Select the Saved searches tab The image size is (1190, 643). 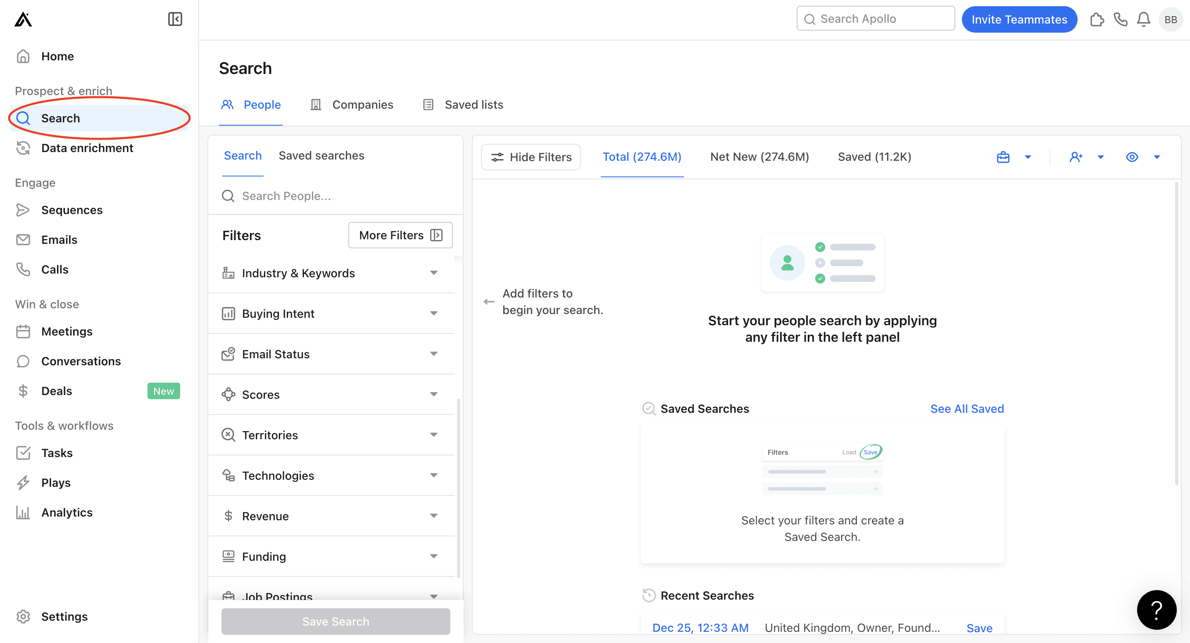(x=321, y=156)
